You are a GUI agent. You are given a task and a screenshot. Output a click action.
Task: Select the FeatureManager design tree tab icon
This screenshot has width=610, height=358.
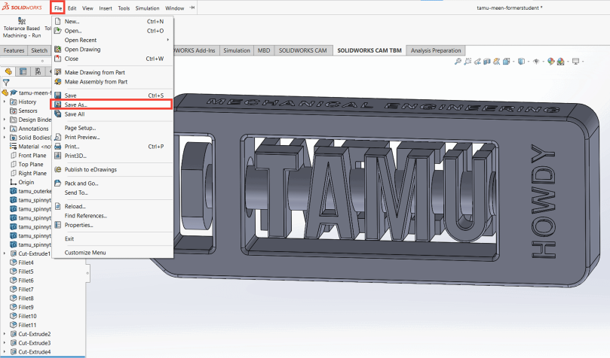pyautogui.click(x=8, y=71)
